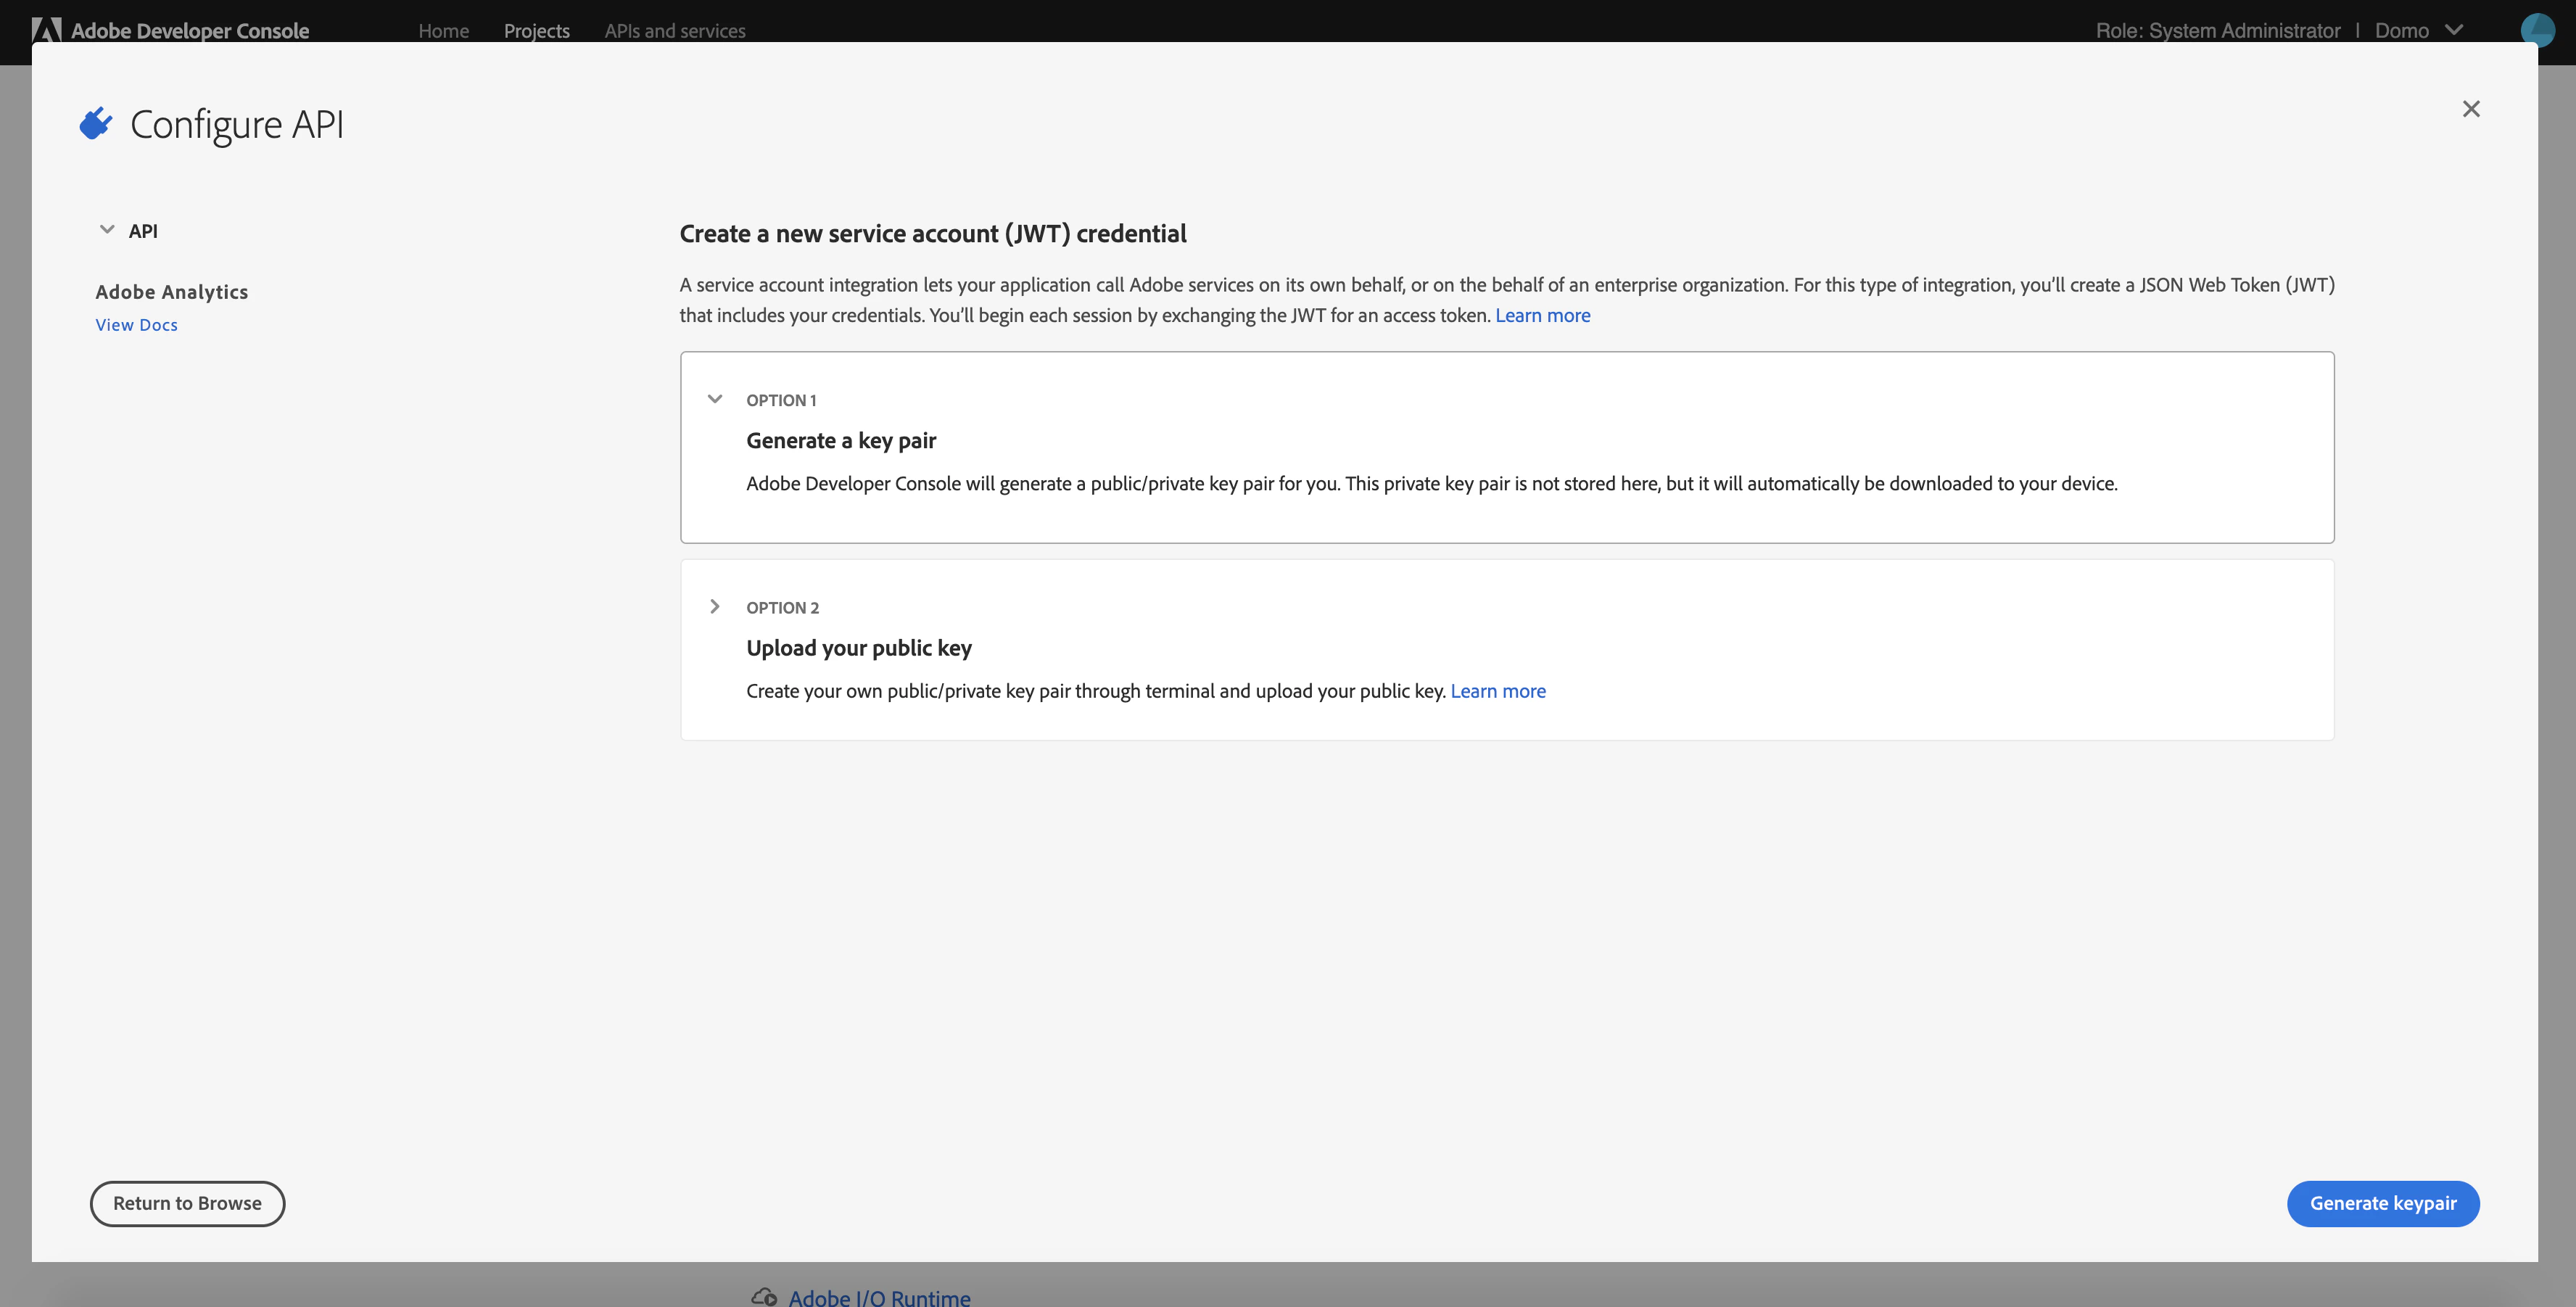Click the Adobe logo icon
2576x1307 pixels.
tap(47, 30)
